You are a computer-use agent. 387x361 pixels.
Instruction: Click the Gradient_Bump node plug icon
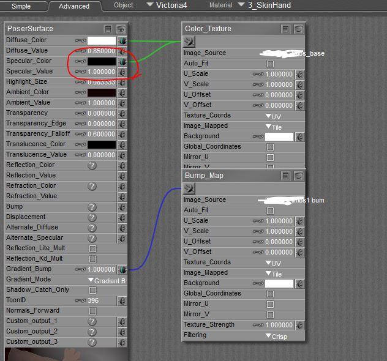click(x=122, y=269)
